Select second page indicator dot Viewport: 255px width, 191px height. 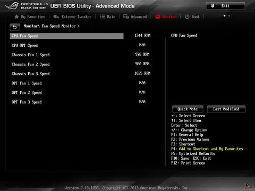coord(229,16)
